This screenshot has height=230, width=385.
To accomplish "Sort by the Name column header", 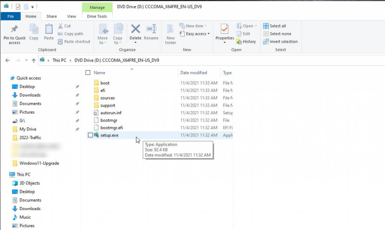I will pos(99,73).
